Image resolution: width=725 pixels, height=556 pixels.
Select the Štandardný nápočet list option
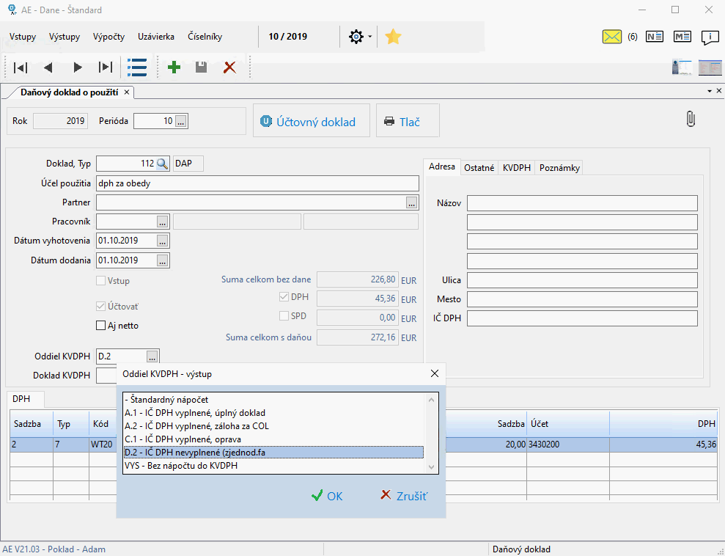(273, 400)
